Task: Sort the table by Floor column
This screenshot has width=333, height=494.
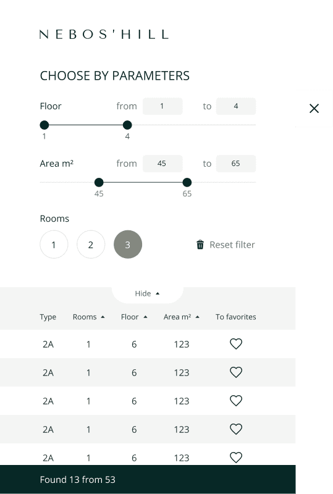Action: [134, 317]
